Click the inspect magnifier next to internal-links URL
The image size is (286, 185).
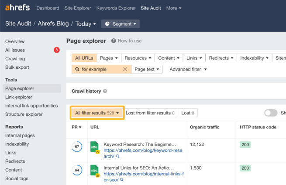coord(121,179)
